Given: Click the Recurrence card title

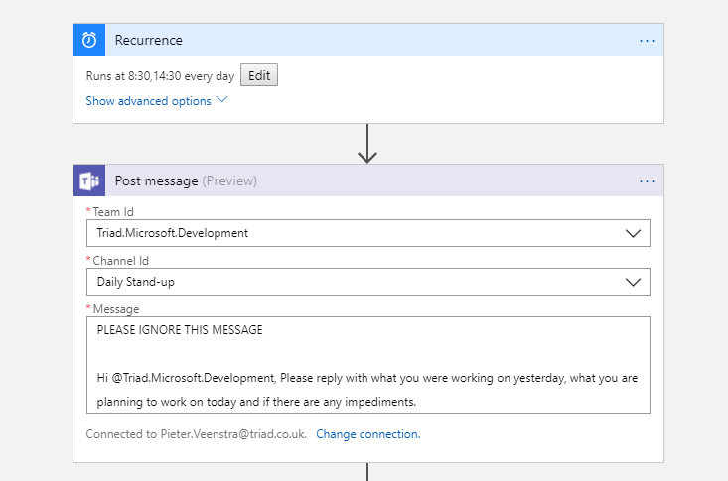Looking at the screenshot, I should (x=149, y=40).
